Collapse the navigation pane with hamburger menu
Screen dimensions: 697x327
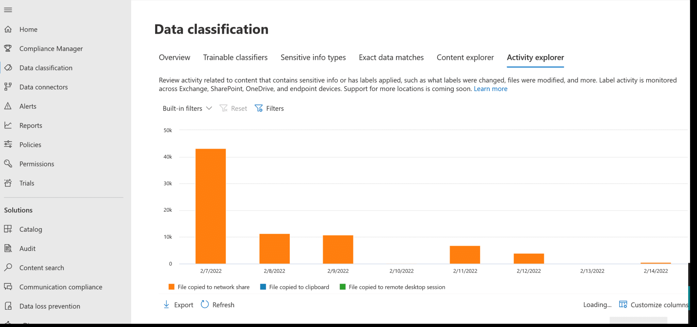(x=8, y=10)
